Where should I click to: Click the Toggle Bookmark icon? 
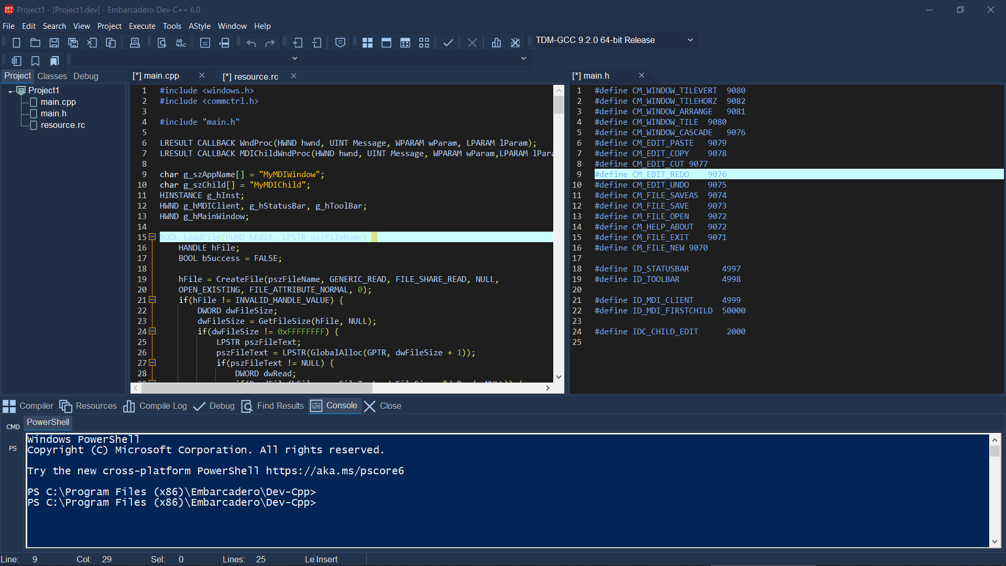tap(35, 60)
